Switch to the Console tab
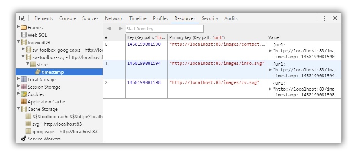This screenshot has width=359, height=160. (x=68, y=18)
